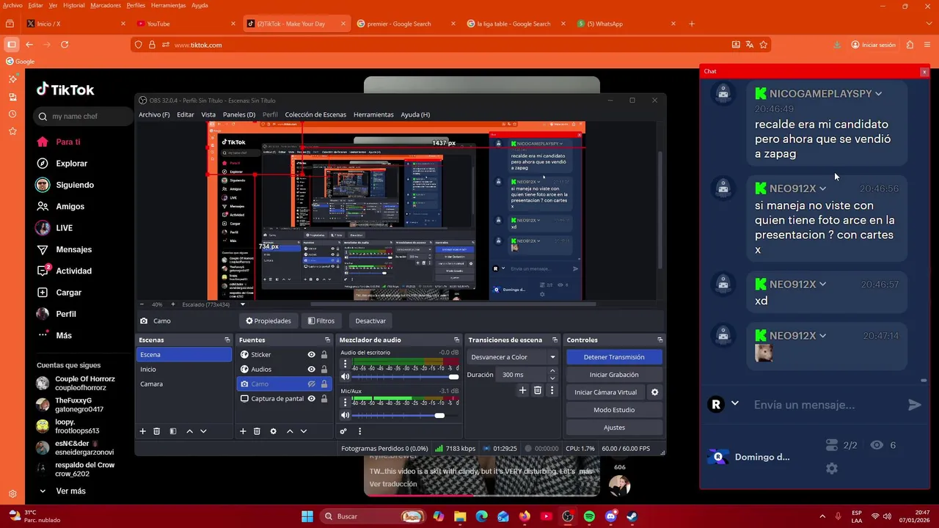Screen dimensions: 939x528
Task: Toggle visibility of Captura de pantalla source
Action: [311, 399]
